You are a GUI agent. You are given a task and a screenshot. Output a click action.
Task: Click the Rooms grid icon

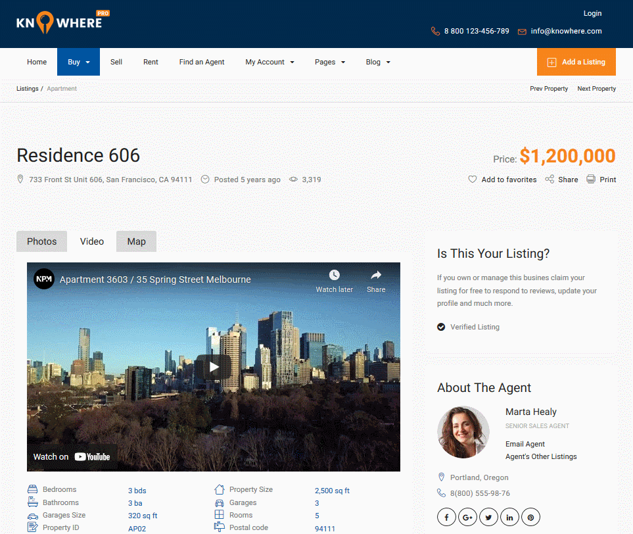(219, 515)
